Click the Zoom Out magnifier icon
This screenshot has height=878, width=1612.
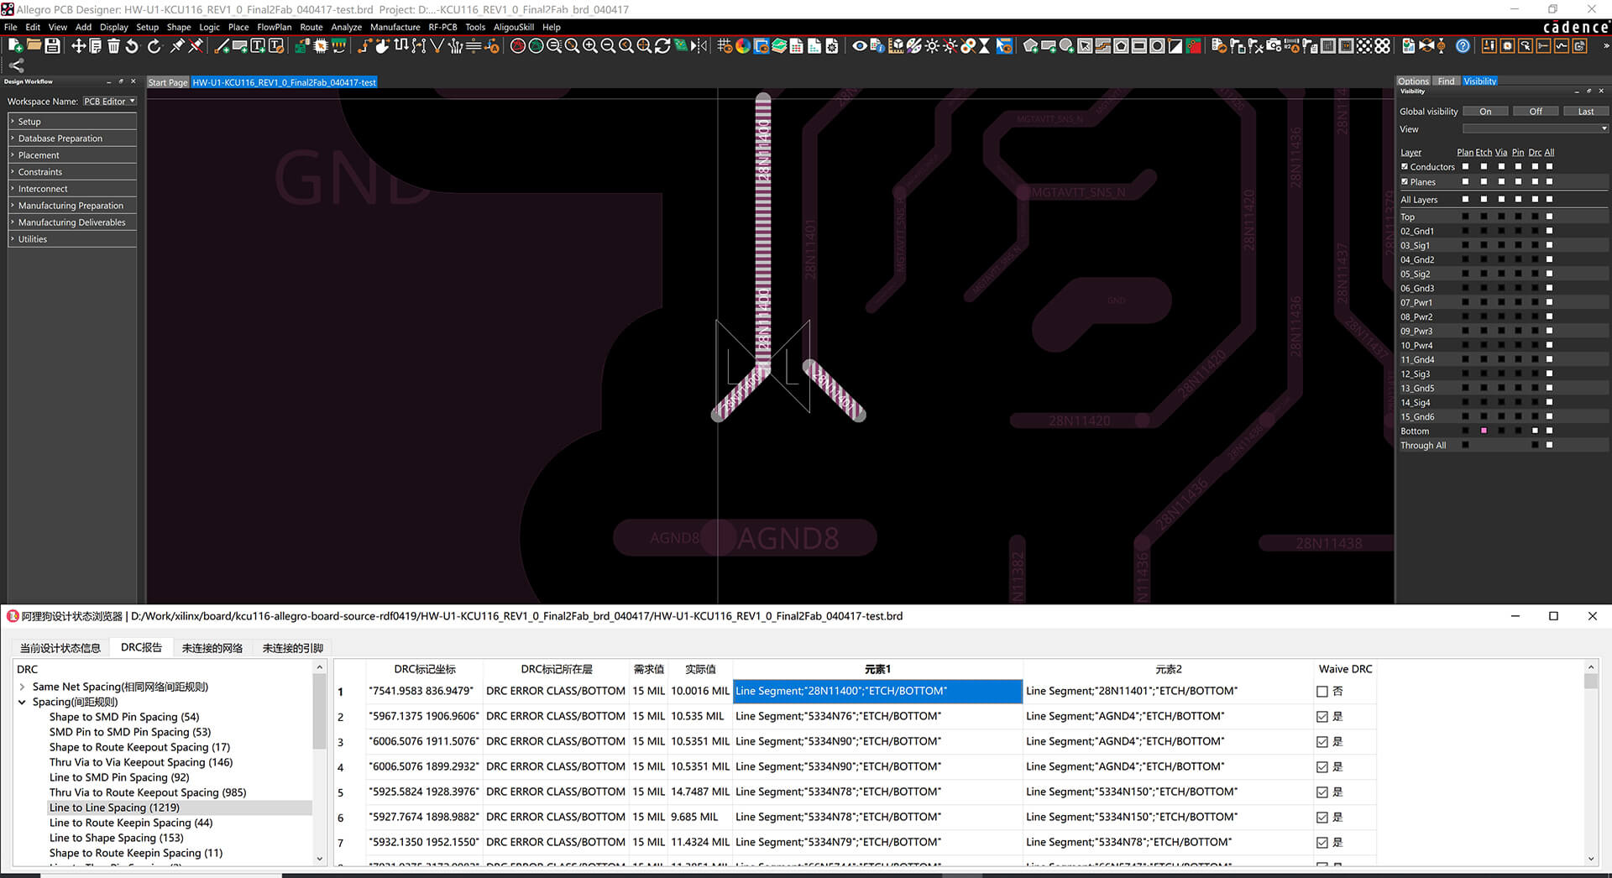[x=608, y=45]
